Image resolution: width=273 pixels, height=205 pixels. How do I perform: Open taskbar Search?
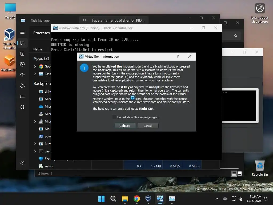pos(113,199)
